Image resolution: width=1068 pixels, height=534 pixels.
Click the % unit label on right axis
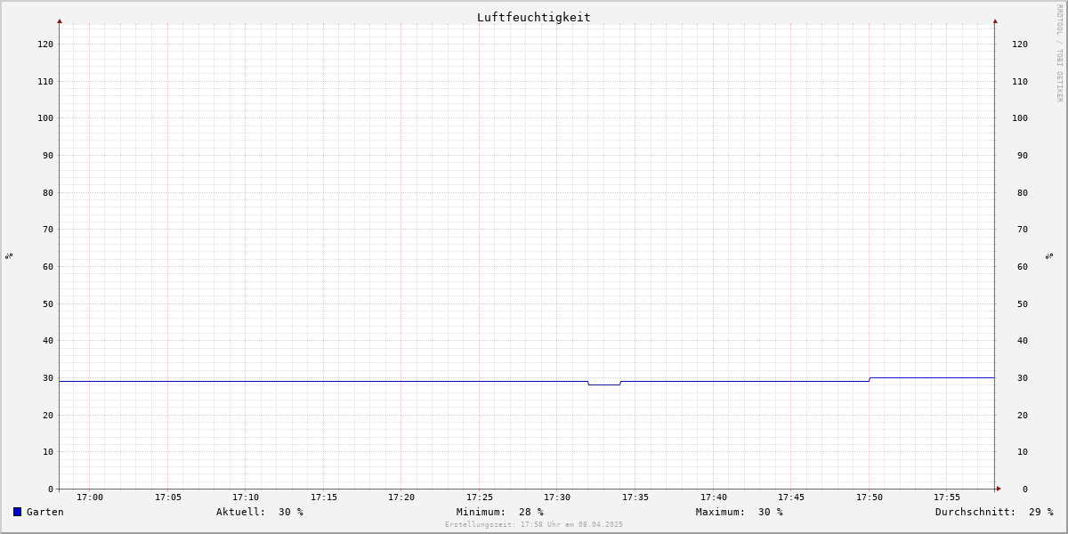(x=1050, y=256)
